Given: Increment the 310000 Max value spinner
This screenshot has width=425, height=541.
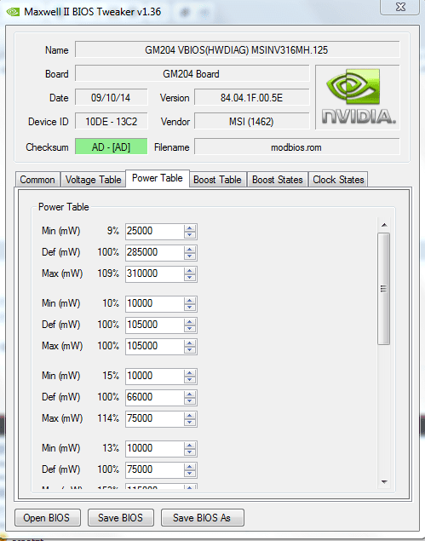Looking at the screenshot, I should pyautogui.click(x=190, y=271).
